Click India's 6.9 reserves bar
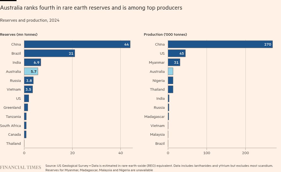Screen dimensions: 281x172 (32, 62)
